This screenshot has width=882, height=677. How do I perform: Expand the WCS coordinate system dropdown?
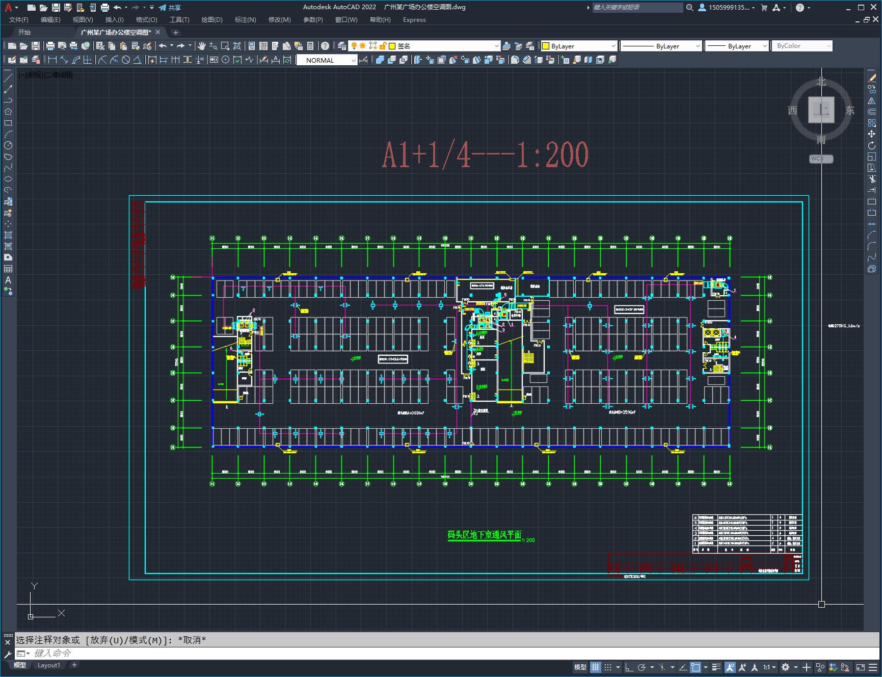[821, 159]
